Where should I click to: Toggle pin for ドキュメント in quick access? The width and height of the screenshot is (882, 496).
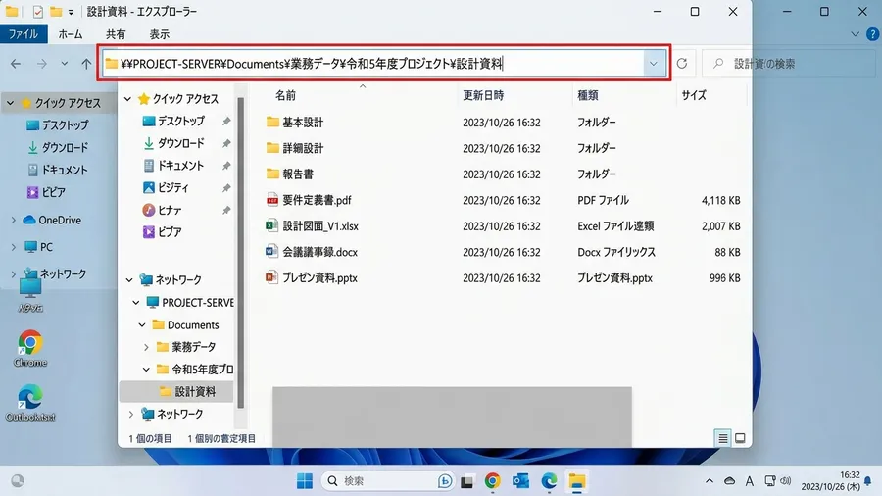[x=226, y=166]
